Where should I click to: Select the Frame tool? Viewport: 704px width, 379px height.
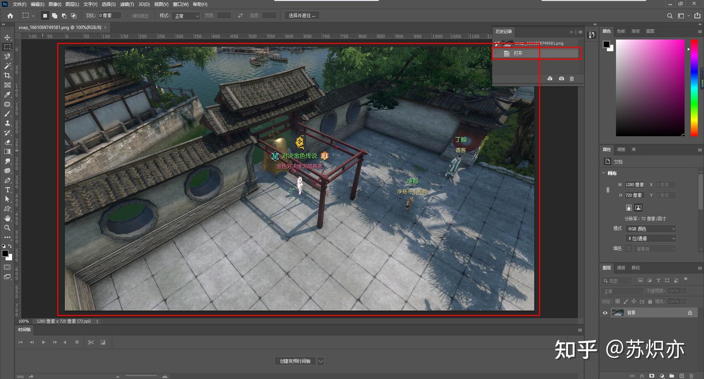(7, 85)
